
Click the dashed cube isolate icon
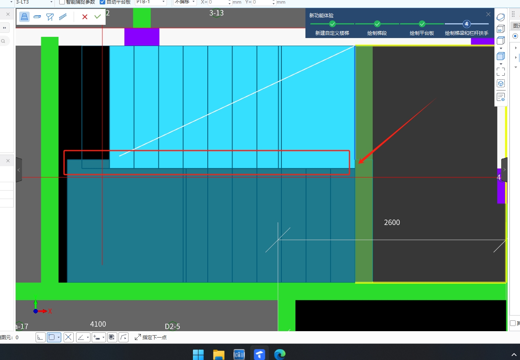coord(501,83)
